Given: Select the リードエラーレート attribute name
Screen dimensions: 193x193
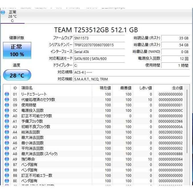Looking at the screenshot, I should point(34,94).
